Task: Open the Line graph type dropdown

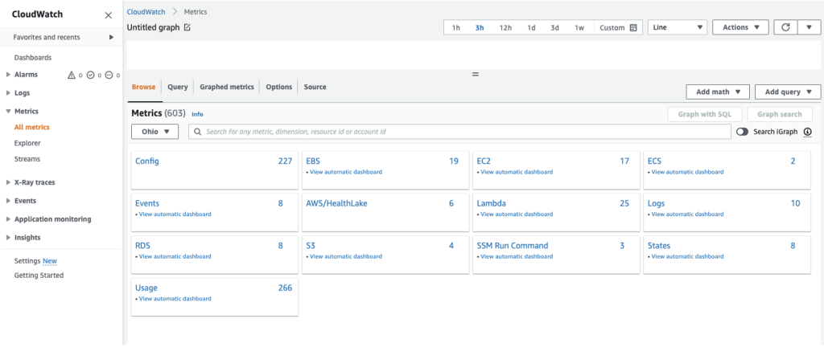Action: (x=678, y=27)
